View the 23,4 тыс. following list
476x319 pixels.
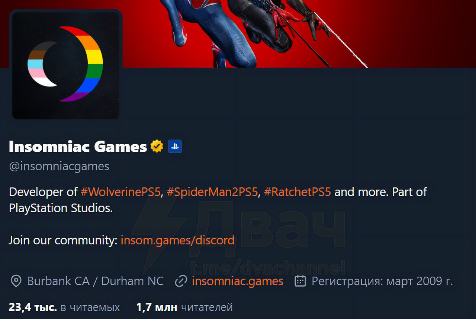point(64,307)
